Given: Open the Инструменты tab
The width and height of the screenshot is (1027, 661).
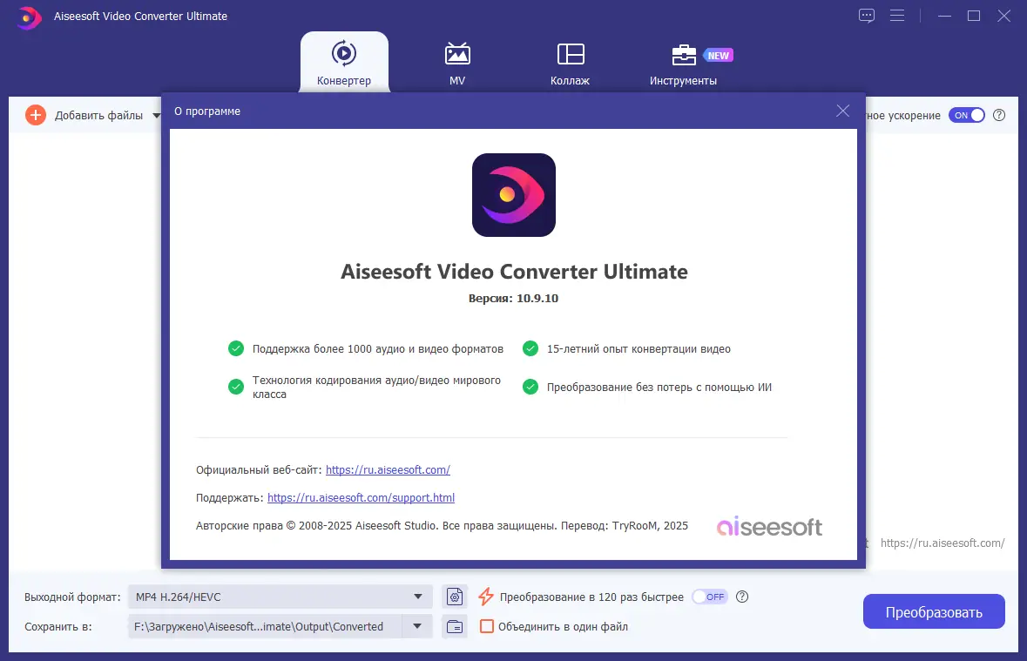Looking at the screenshot, I should point(683,63).
